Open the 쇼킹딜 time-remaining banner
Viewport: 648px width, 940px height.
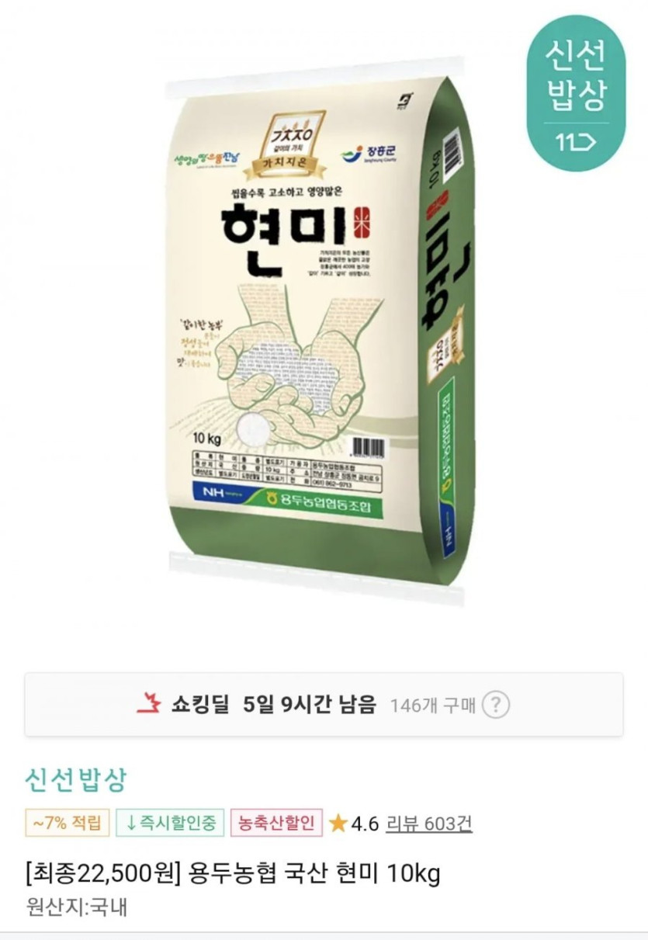click(324, 705)
